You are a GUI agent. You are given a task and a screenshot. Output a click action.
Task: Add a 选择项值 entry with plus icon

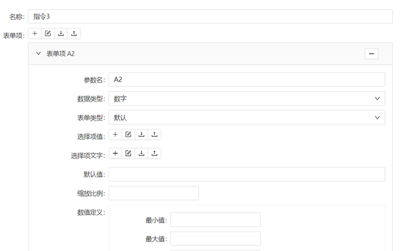(x=115, y=135)
